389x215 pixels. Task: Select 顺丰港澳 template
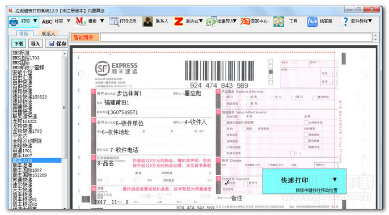click(x=22, y=165)
